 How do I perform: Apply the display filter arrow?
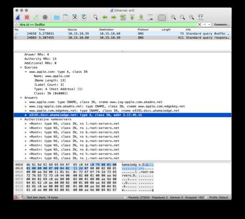pyautogui.click(x=204, y=25)
